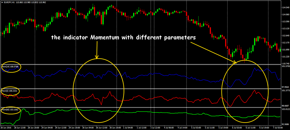Click price scale value 112.640
The width and height of the screenshot is (290, 130).
(286, 36)
